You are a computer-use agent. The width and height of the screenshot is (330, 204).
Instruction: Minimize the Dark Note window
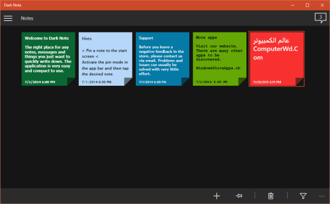pyautogui.click(x=293, y=5)
